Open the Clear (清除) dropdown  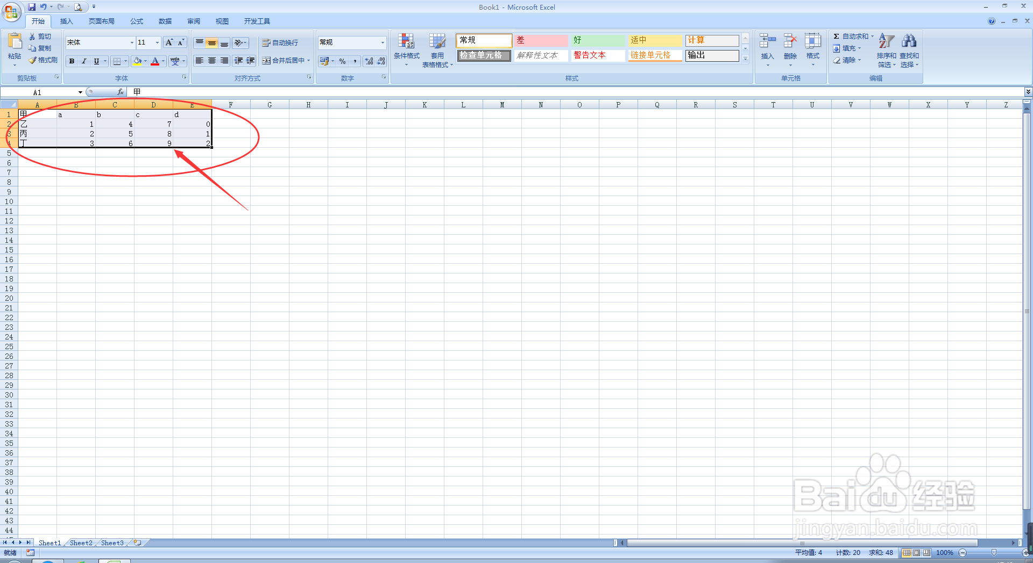tap(847, 60)
